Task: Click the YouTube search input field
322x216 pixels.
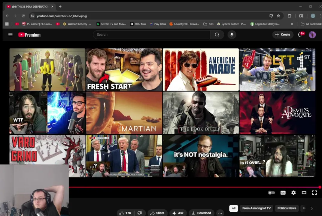Action: pos(152,35)
